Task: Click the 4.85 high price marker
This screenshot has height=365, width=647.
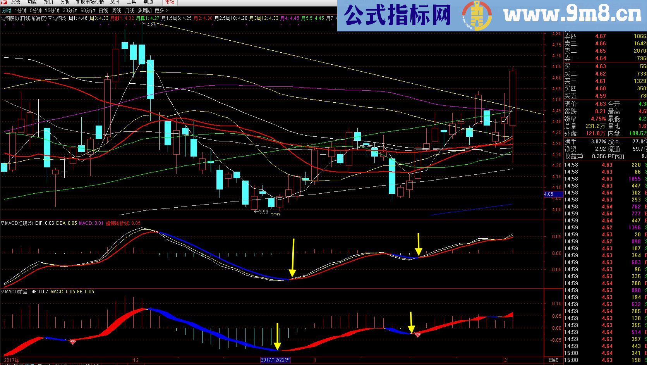Action: tap(151, 25)
